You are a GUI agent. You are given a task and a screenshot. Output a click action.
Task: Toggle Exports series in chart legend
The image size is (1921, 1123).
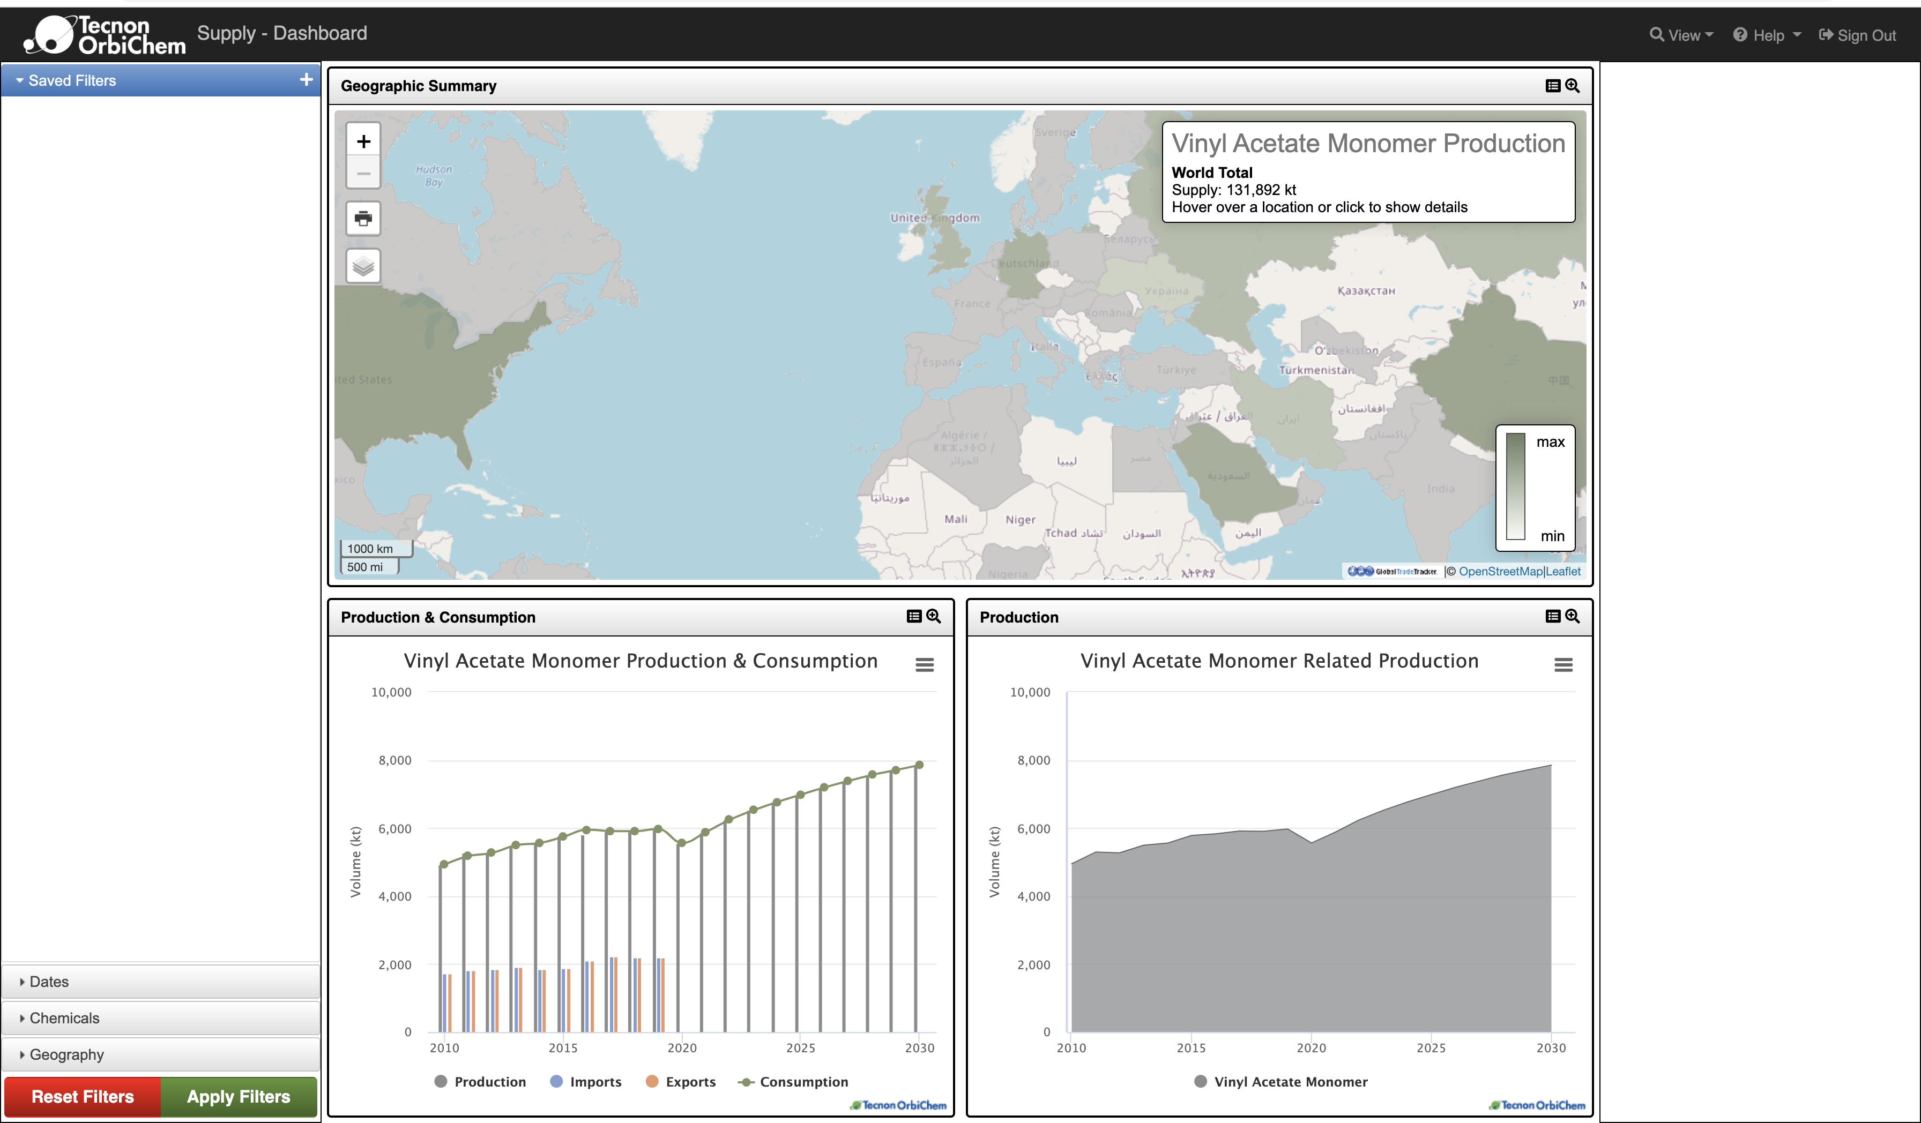681,1082
